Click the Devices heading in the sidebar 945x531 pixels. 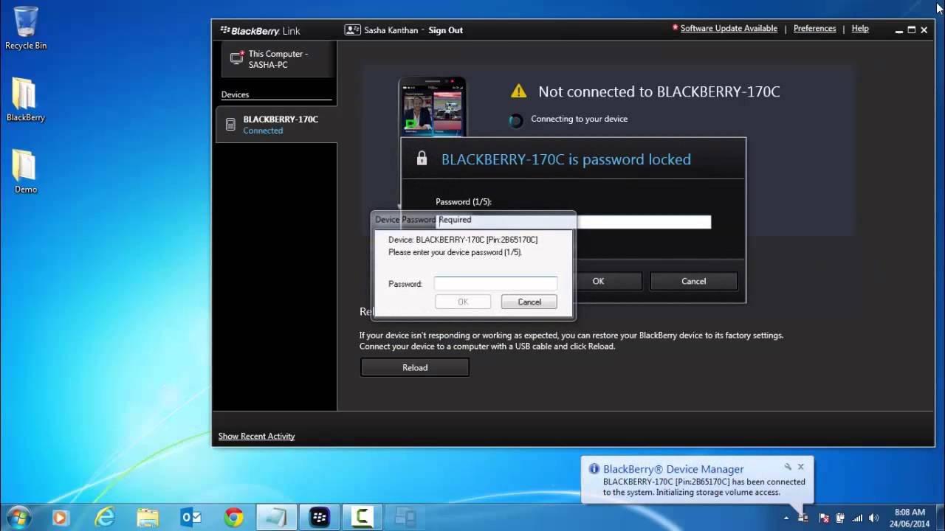point(235,94)
